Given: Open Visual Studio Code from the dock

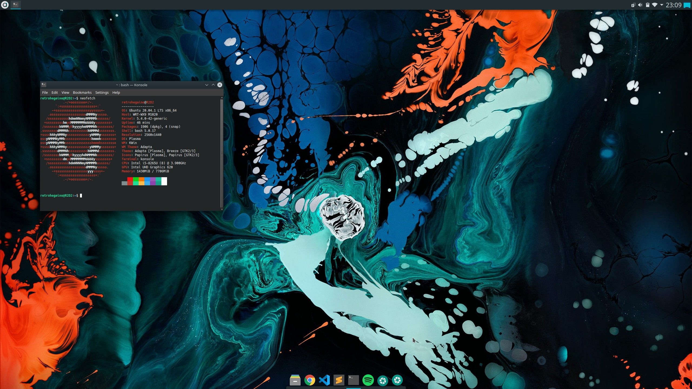Looking at the screenshot, I should pyautogui.click(x=324, y=380).
